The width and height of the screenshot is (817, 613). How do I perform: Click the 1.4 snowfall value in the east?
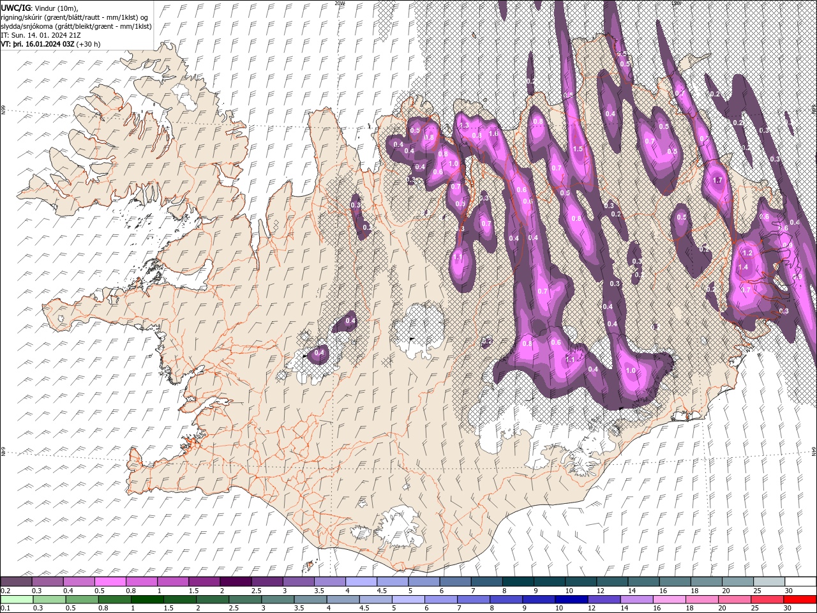(x=743, y=268)
